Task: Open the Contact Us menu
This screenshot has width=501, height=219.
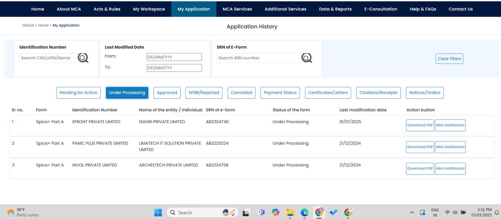Action: click(x=461, y=9)
